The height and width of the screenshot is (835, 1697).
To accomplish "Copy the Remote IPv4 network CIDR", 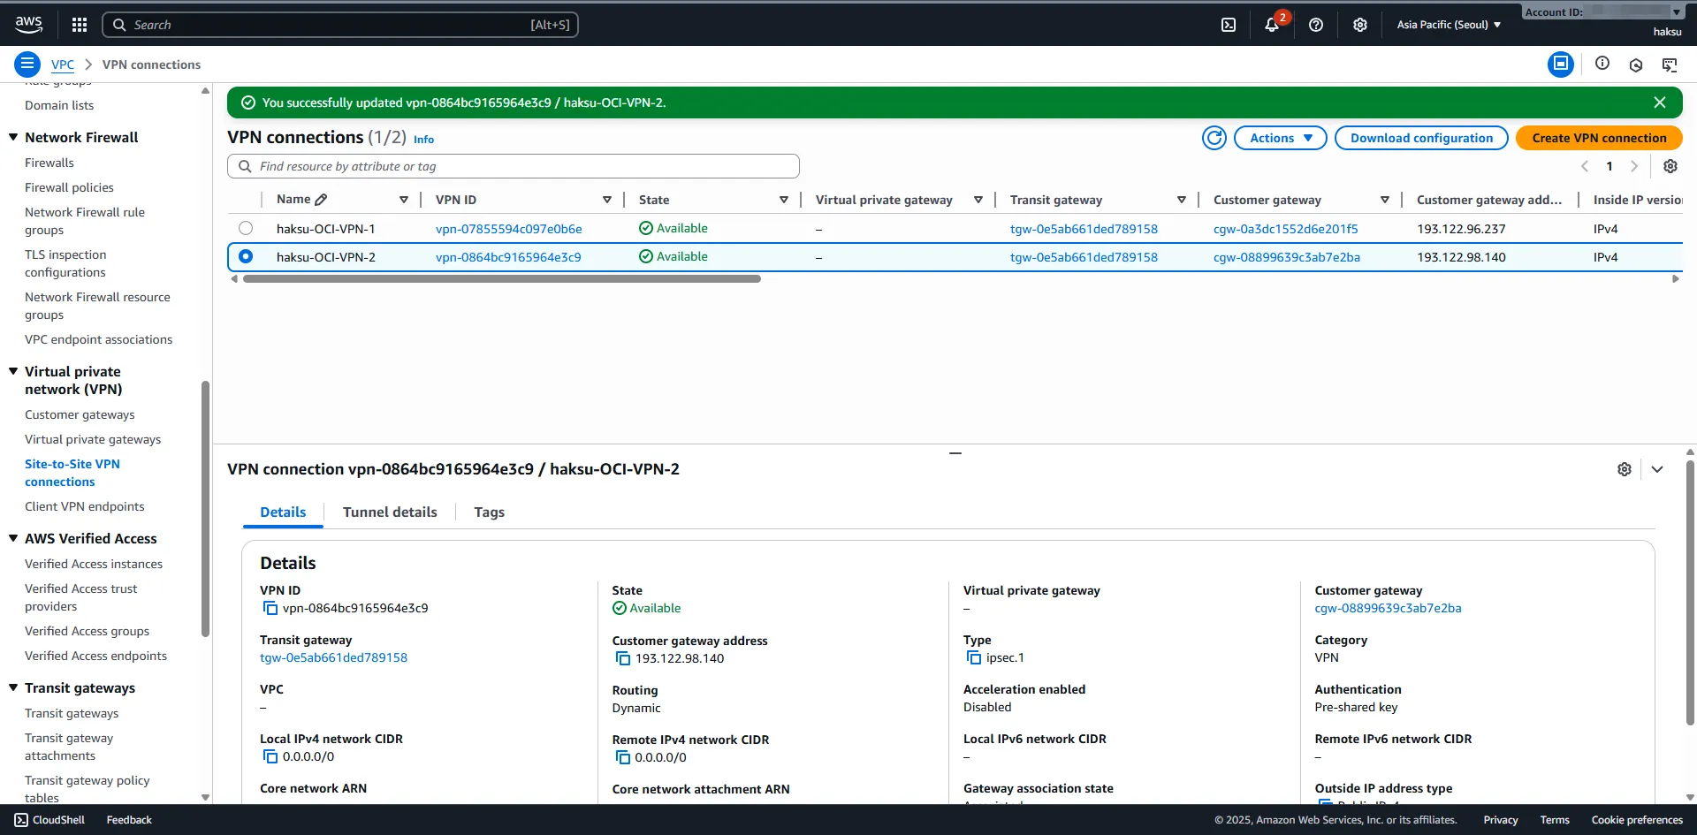I will pos(623,757).
